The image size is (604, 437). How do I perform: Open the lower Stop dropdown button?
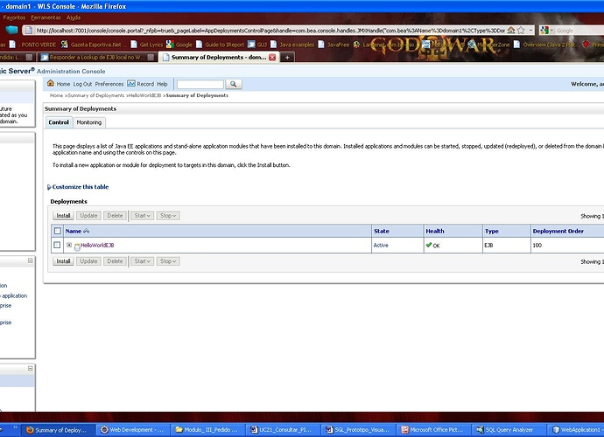[168, 261]
